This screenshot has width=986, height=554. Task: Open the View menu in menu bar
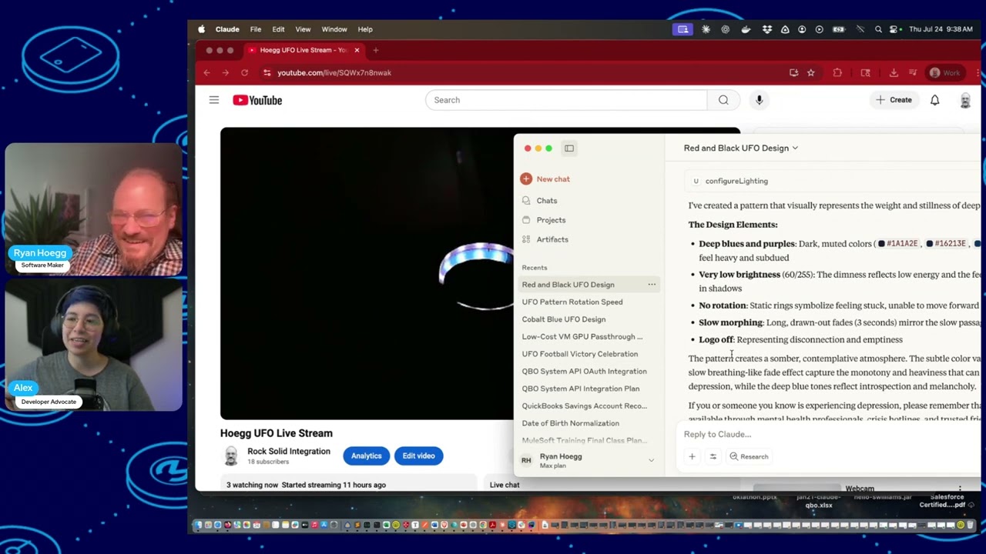(303, 29)
